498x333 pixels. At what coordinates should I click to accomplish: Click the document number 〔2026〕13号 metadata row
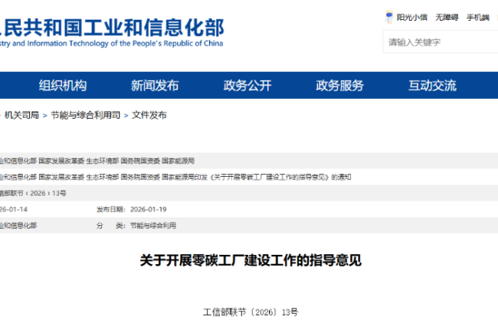click(x=249, y=193)
